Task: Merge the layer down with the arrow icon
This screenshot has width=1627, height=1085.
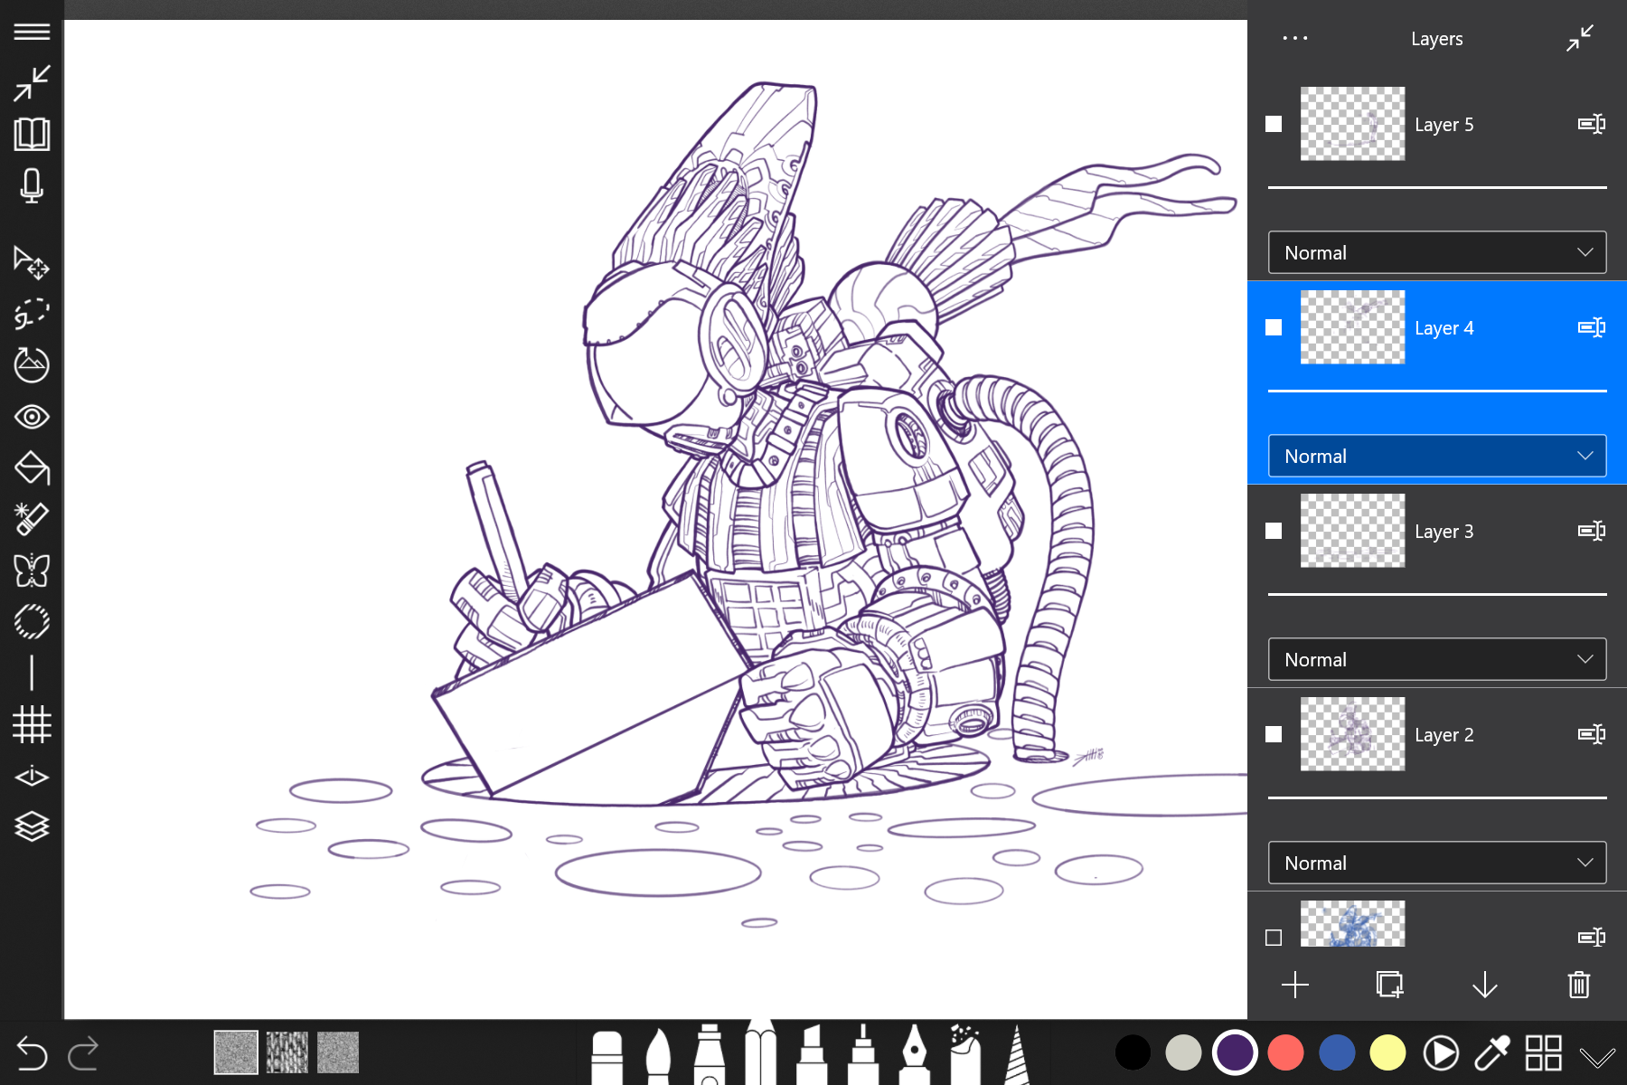Action: [1484, 985]
